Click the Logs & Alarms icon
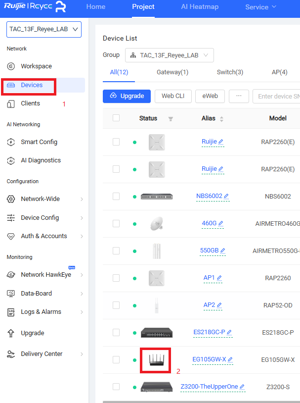Viewport: 300px width, 403px height. (x=11, y=312)
